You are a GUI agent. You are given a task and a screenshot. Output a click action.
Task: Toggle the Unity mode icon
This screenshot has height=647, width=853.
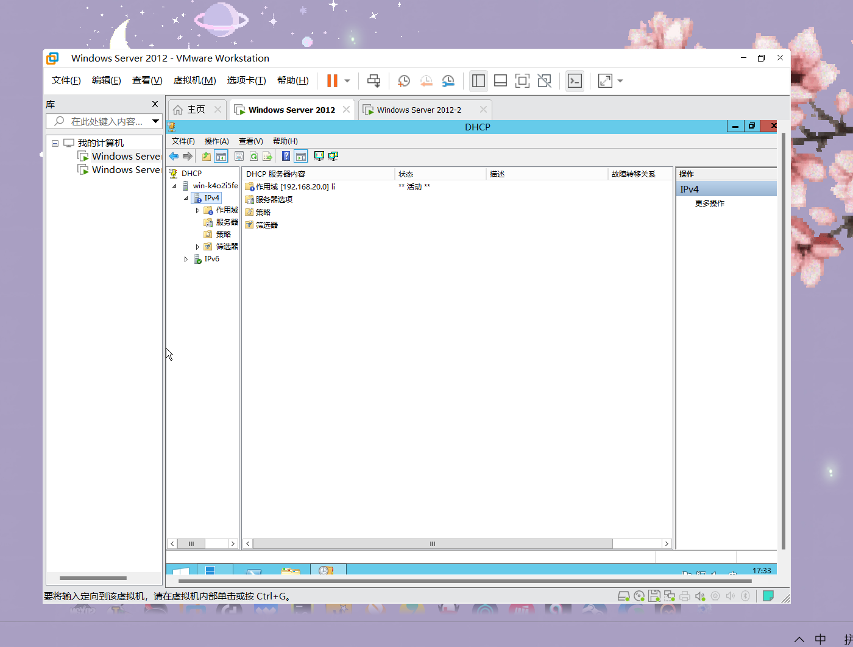pyautogui.click(x=544, y=80)
